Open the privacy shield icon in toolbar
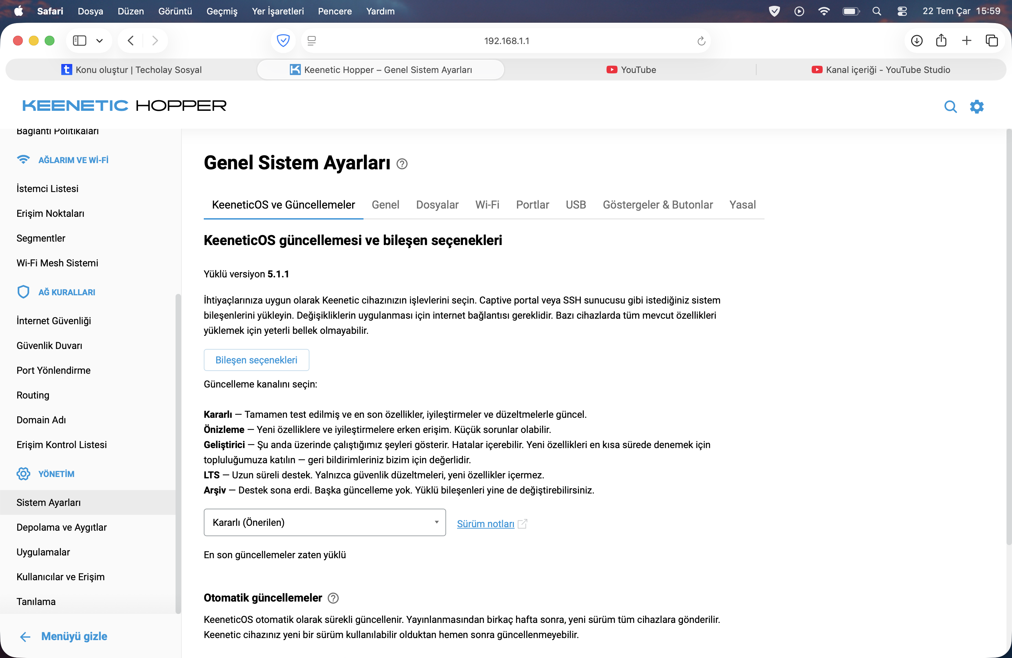 coord(283,41)
